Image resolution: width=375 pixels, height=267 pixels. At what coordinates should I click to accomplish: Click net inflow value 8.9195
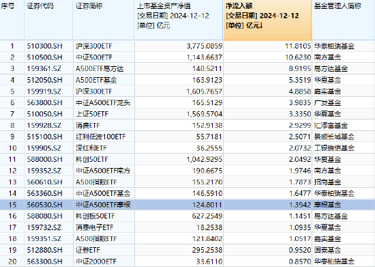click(300, 69)
